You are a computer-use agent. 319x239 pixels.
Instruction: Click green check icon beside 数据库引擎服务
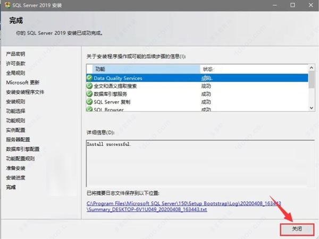(89, 93)
